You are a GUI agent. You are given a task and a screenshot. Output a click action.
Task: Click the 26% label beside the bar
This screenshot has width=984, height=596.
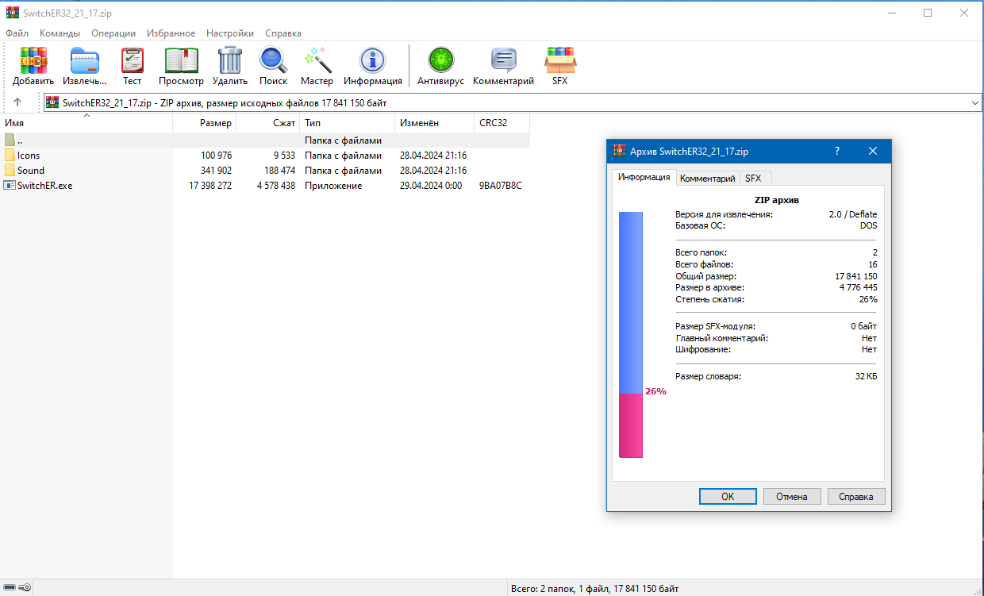655,391
